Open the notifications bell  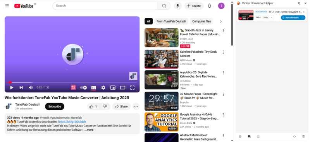pyautogui.click(x=209, y=6)
